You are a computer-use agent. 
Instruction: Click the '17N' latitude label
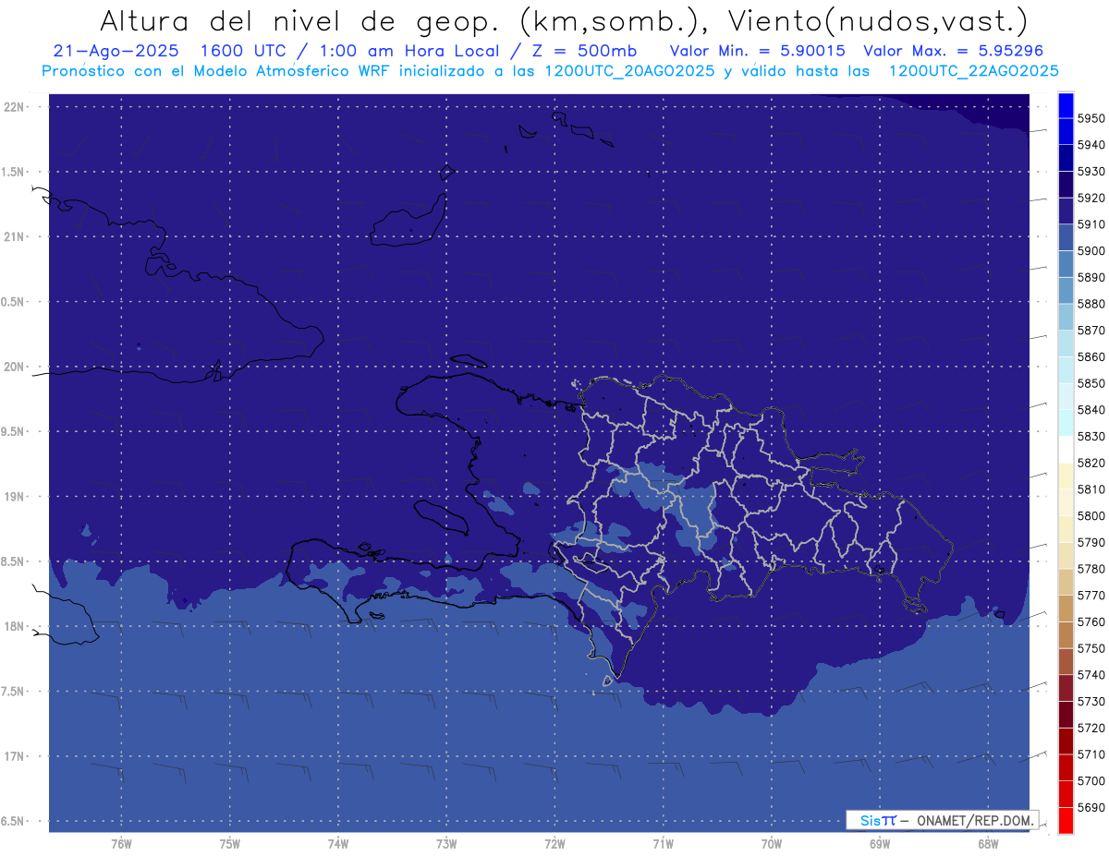pos(16,756)
